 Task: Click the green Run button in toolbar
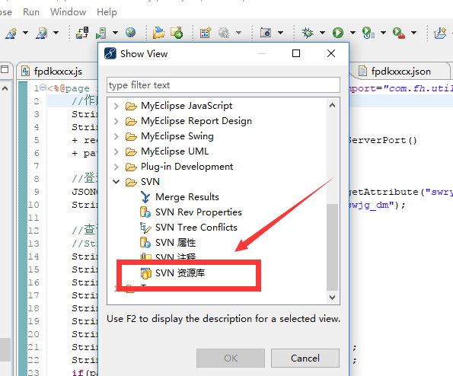338,33
